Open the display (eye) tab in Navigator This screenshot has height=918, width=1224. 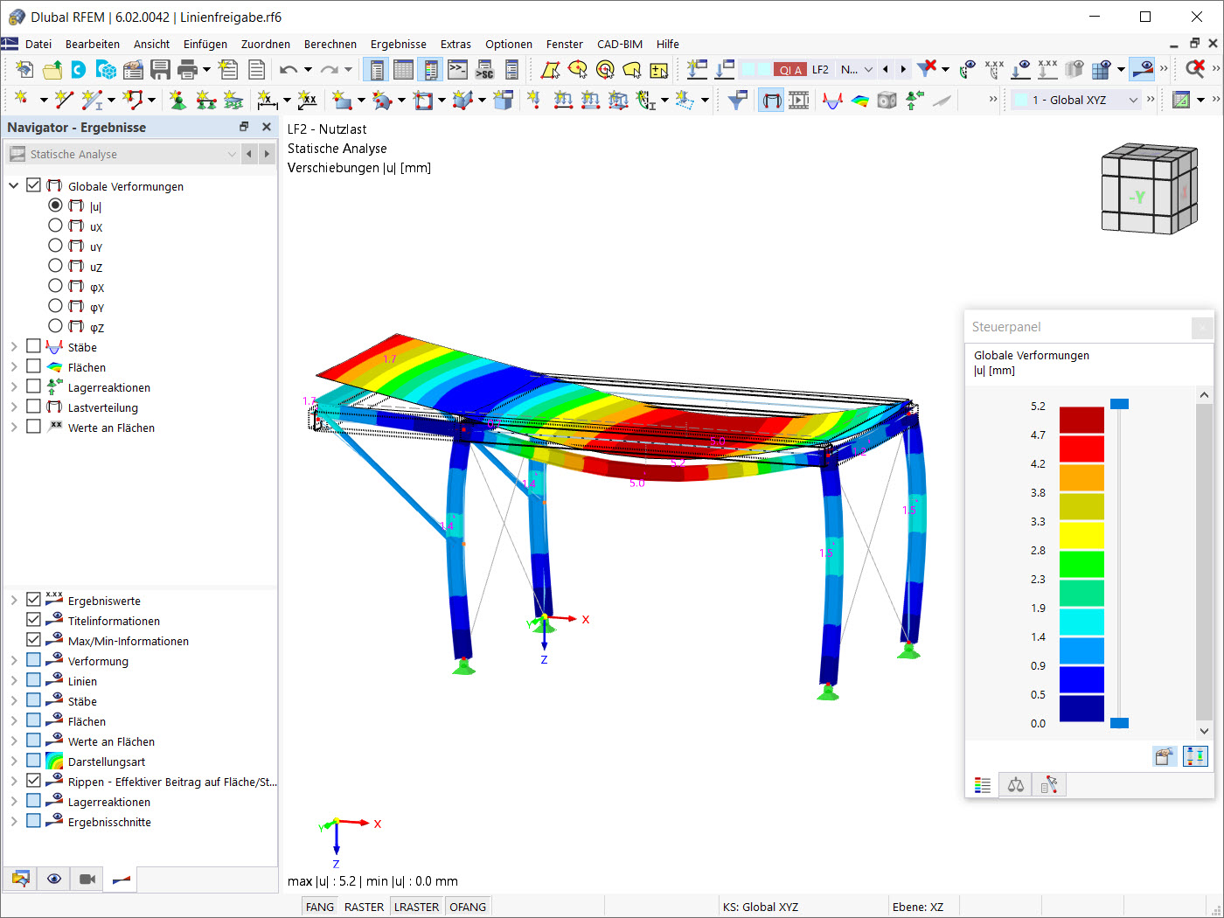tap(54, 879)
